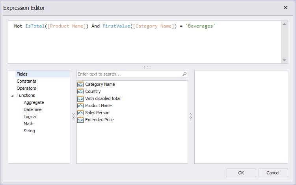The image size is (296, 185).
Task: Close the Expression Editor dialog
Action: point(285,8)
